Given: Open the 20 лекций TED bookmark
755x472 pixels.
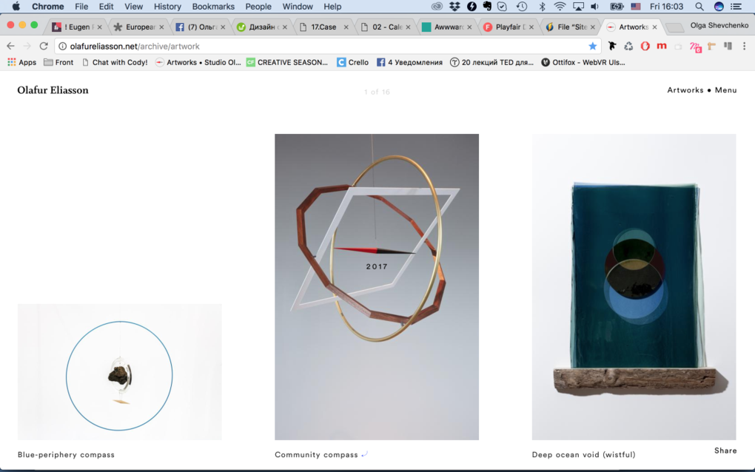Looking at the screenshot, I should (491, 63).
